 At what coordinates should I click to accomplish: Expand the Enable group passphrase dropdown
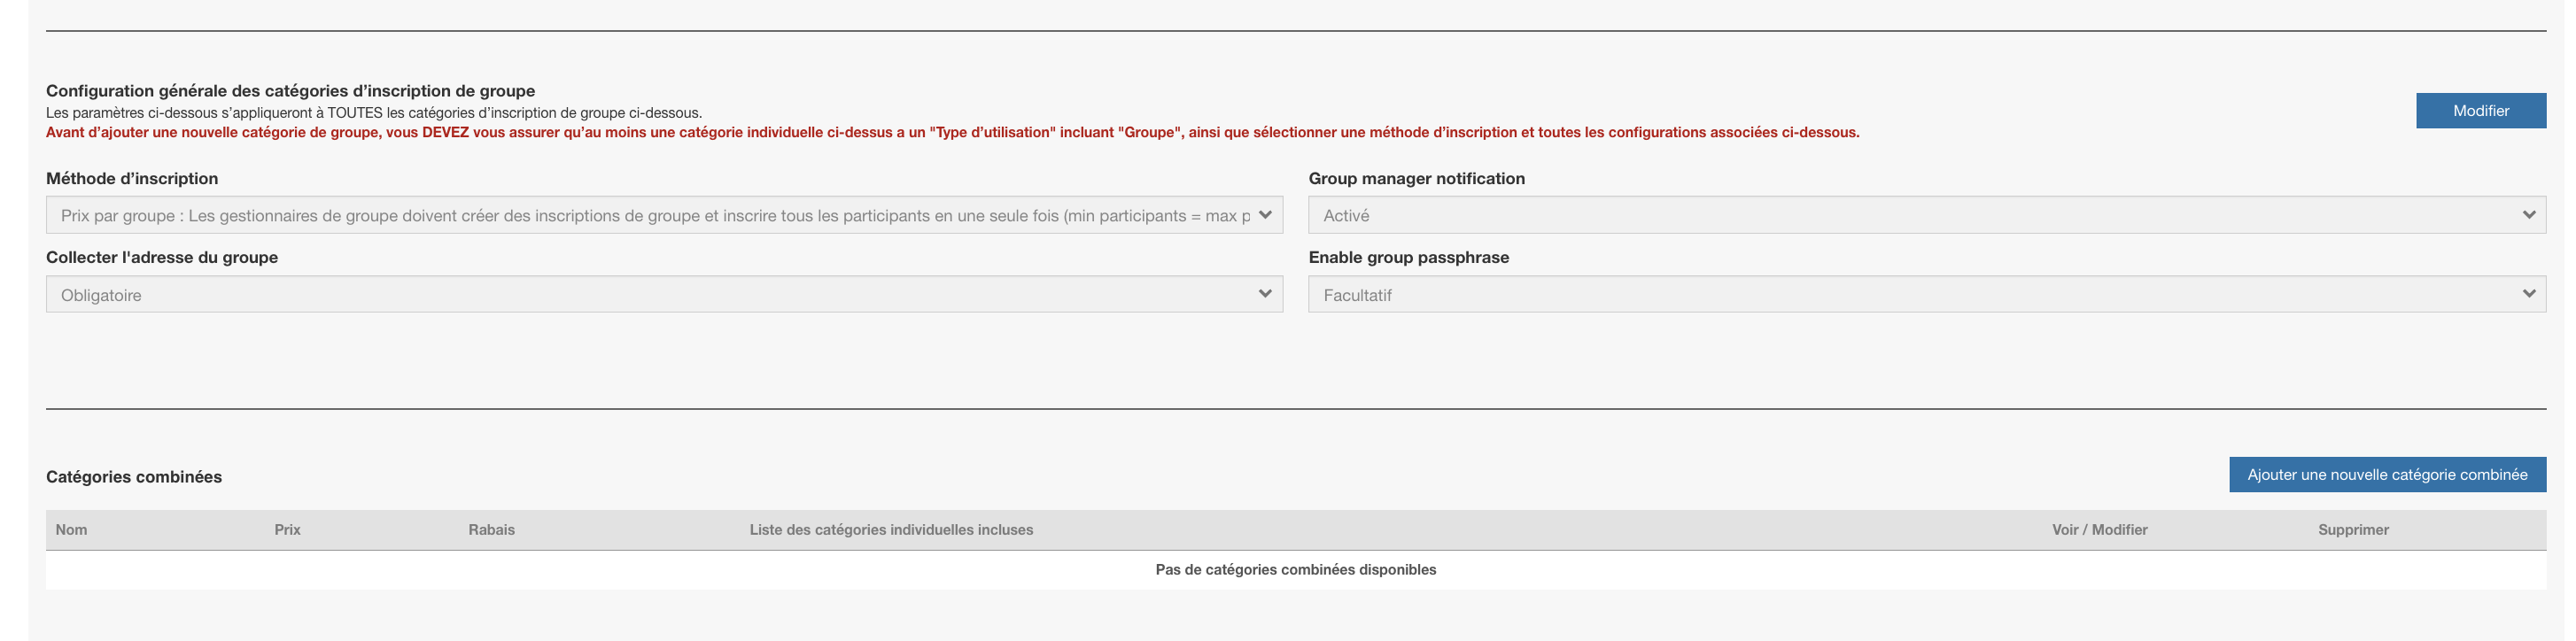click(x=1926, y=295)
